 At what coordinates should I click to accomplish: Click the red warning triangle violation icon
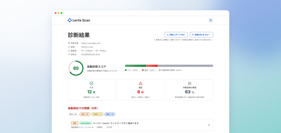(140, 84)
